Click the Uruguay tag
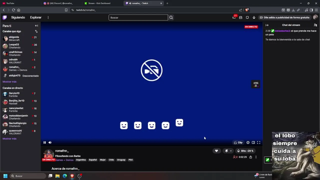 [121, 160]
